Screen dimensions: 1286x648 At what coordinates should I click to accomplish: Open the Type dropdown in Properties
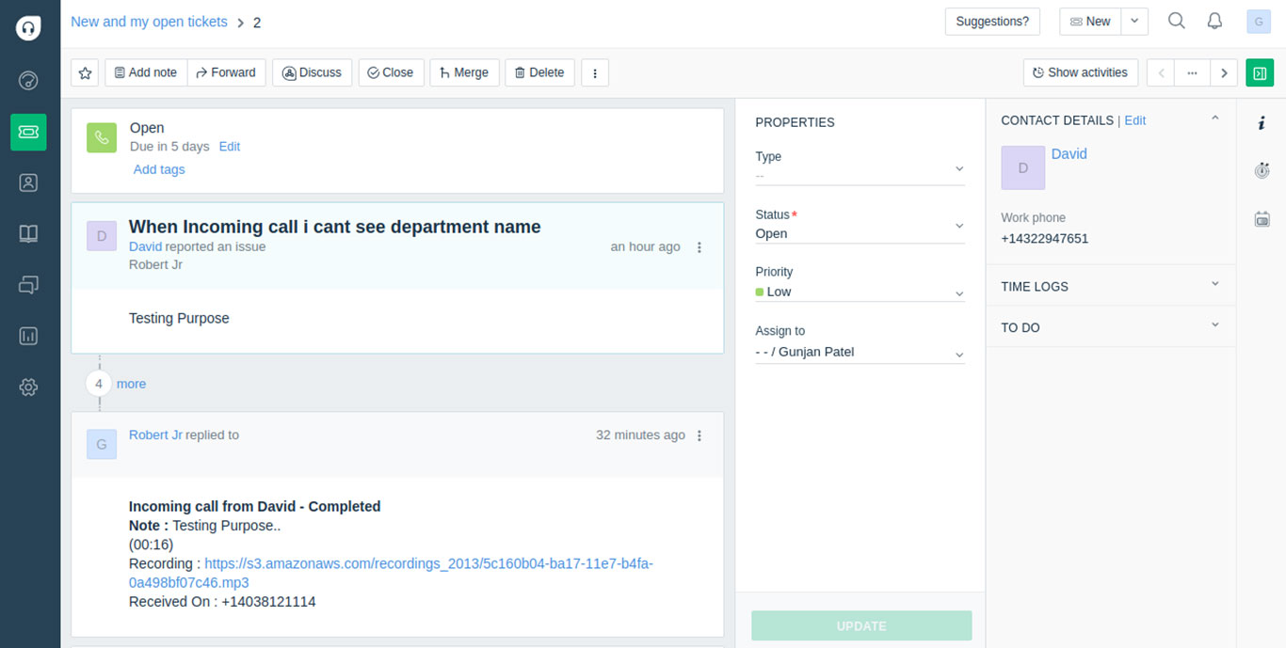[860, 170]
